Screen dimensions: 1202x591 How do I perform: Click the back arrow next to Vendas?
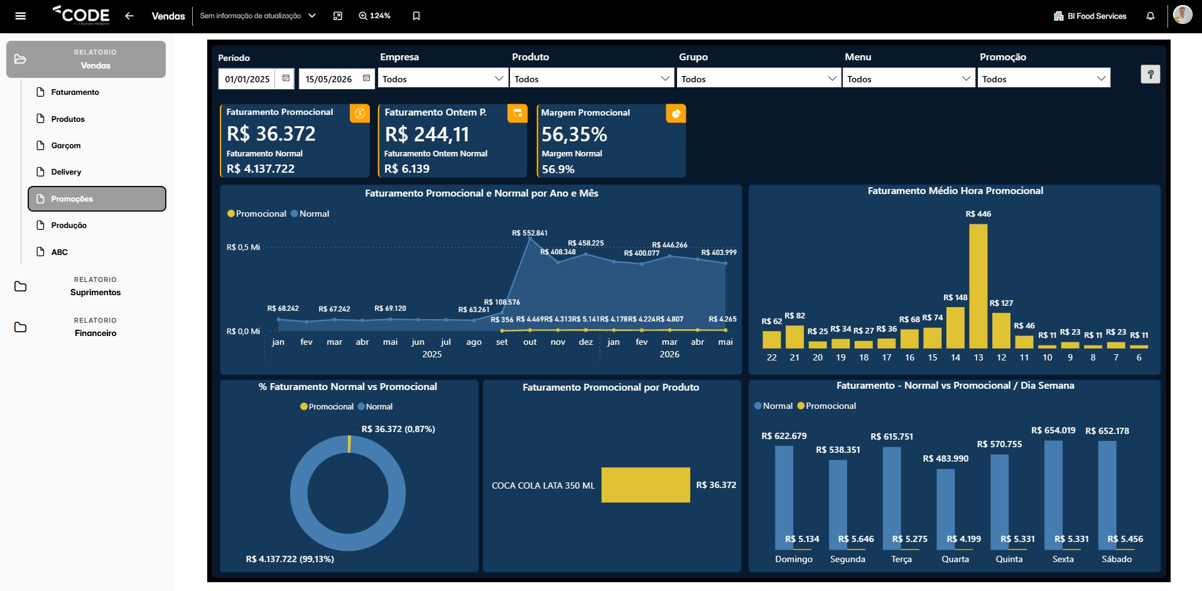click(129, 16)
